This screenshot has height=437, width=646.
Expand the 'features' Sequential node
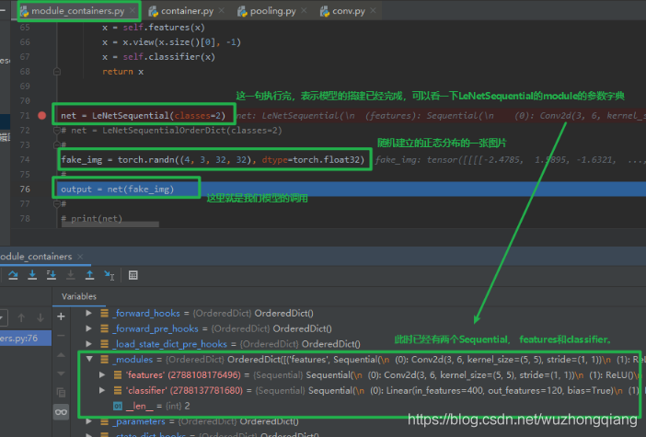tap(102, 374)
